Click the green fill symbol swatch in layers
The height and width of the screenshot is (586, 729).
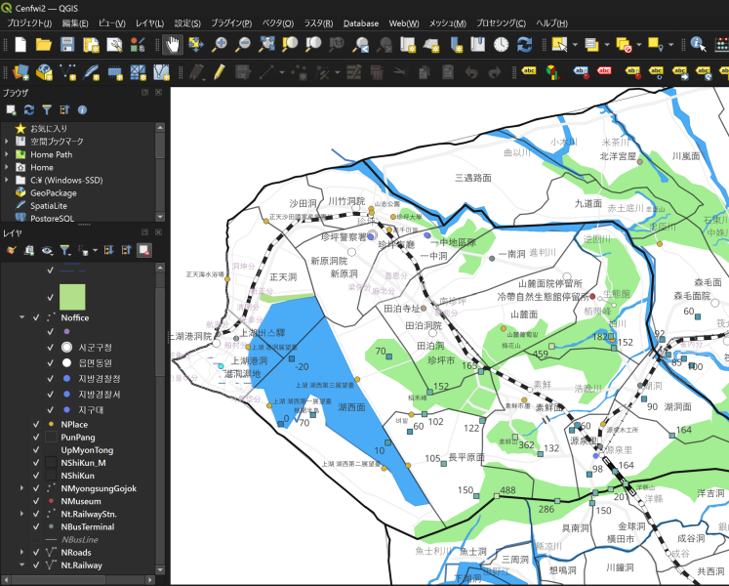(72, 297)
